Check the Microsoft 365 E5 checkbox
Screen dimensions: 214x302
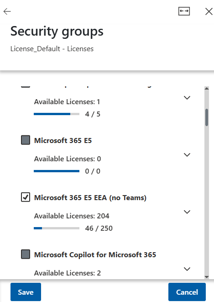click(26, 140)
